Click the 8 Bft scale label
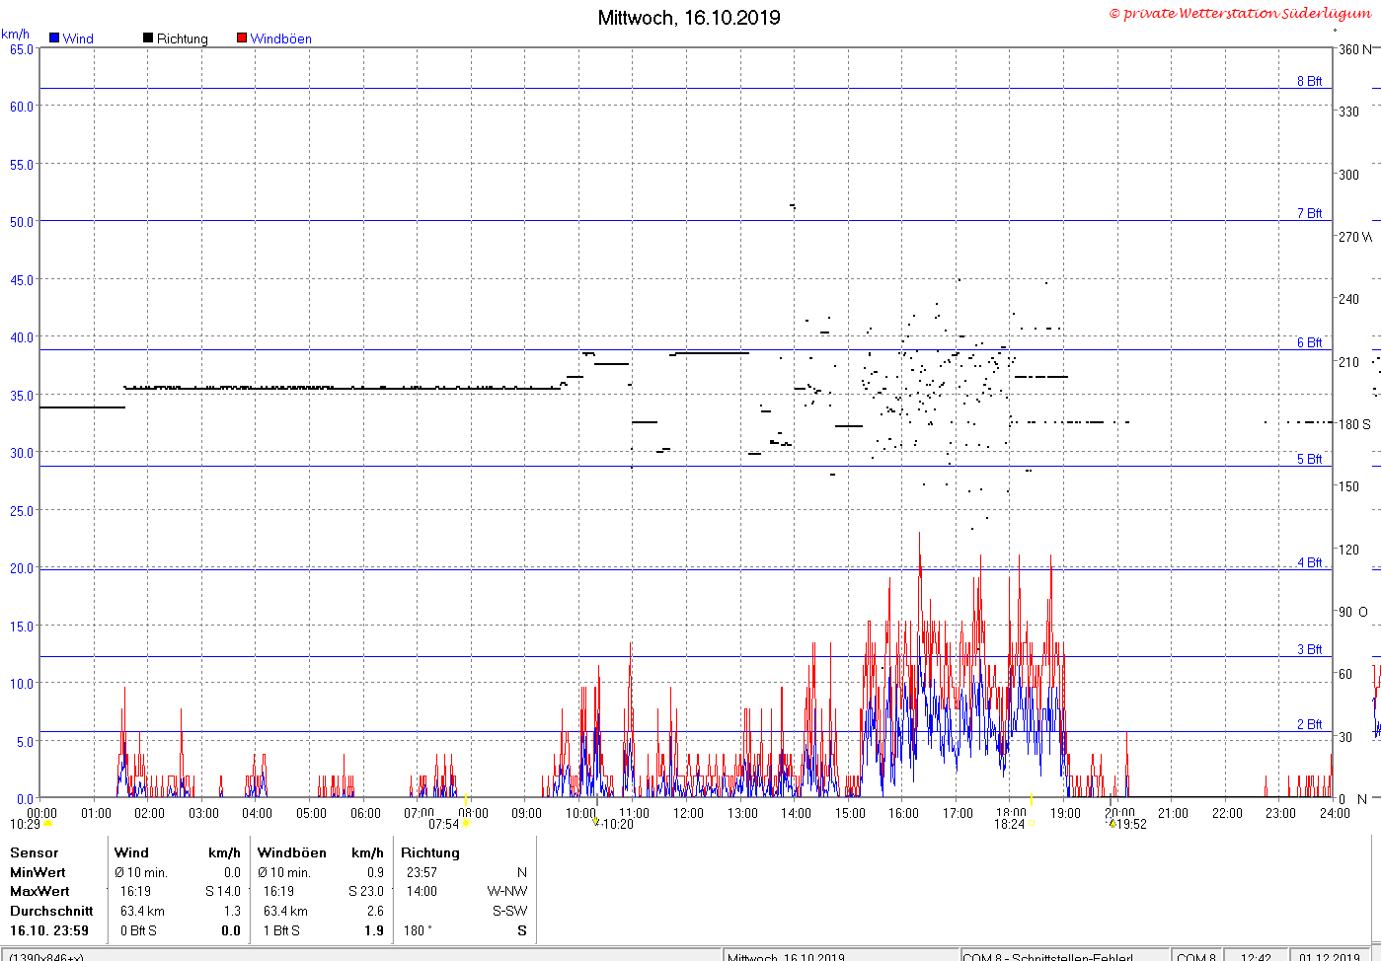 click(1309, 81)
